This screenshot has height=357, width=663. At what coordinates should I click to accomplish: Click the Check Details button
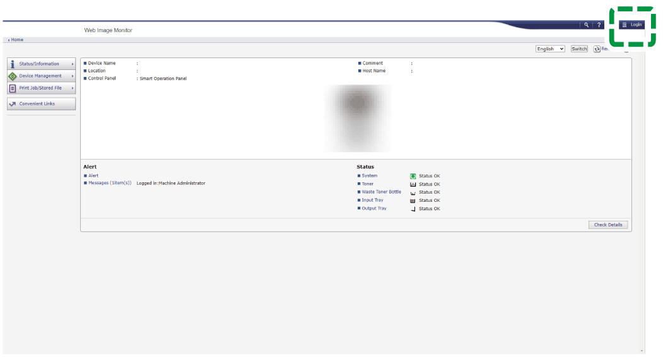pos(608,225)
